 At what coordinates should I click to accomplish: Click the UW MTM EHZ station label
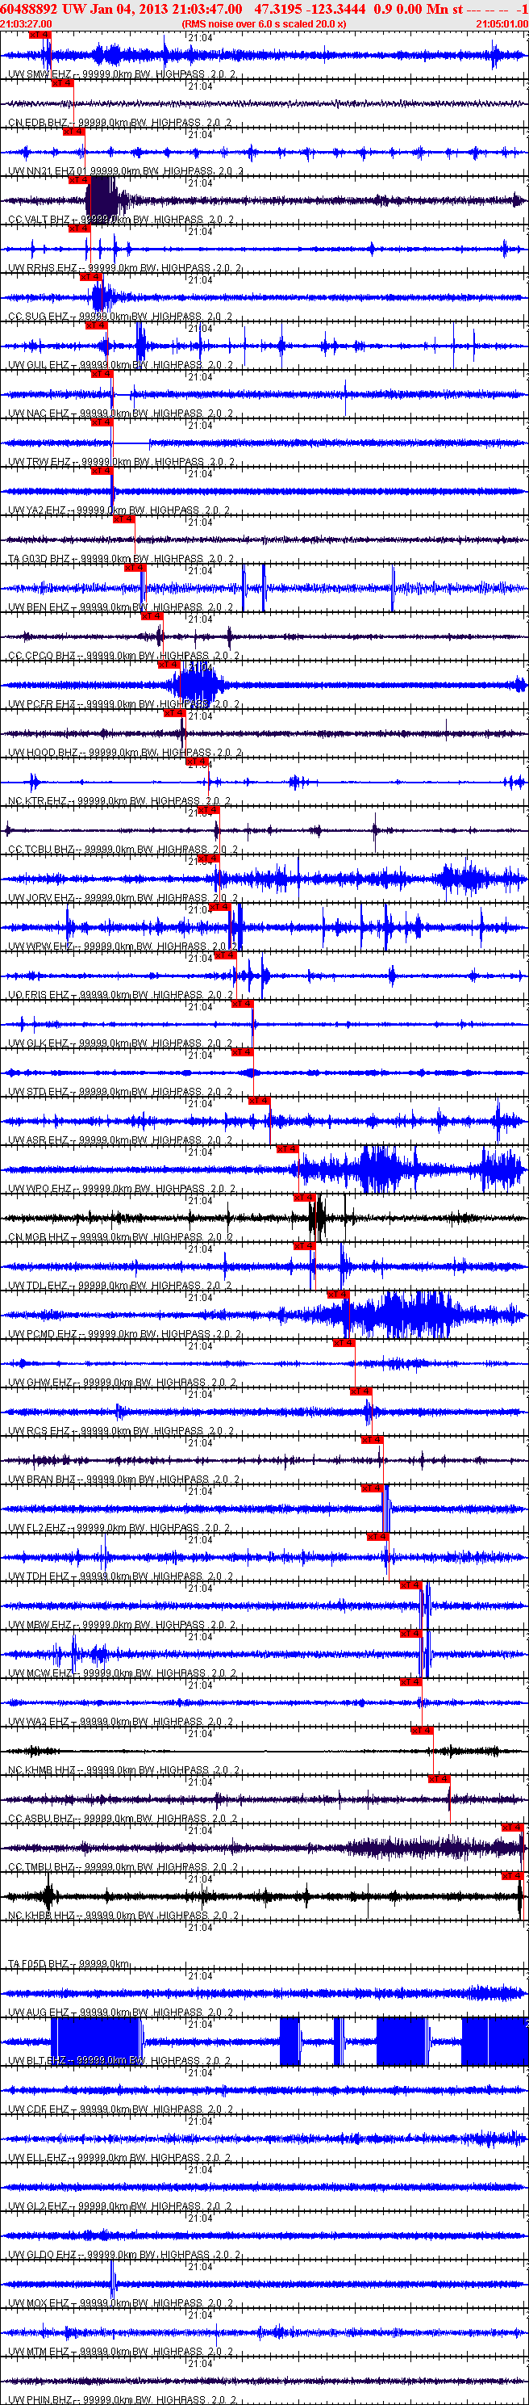38,2353
